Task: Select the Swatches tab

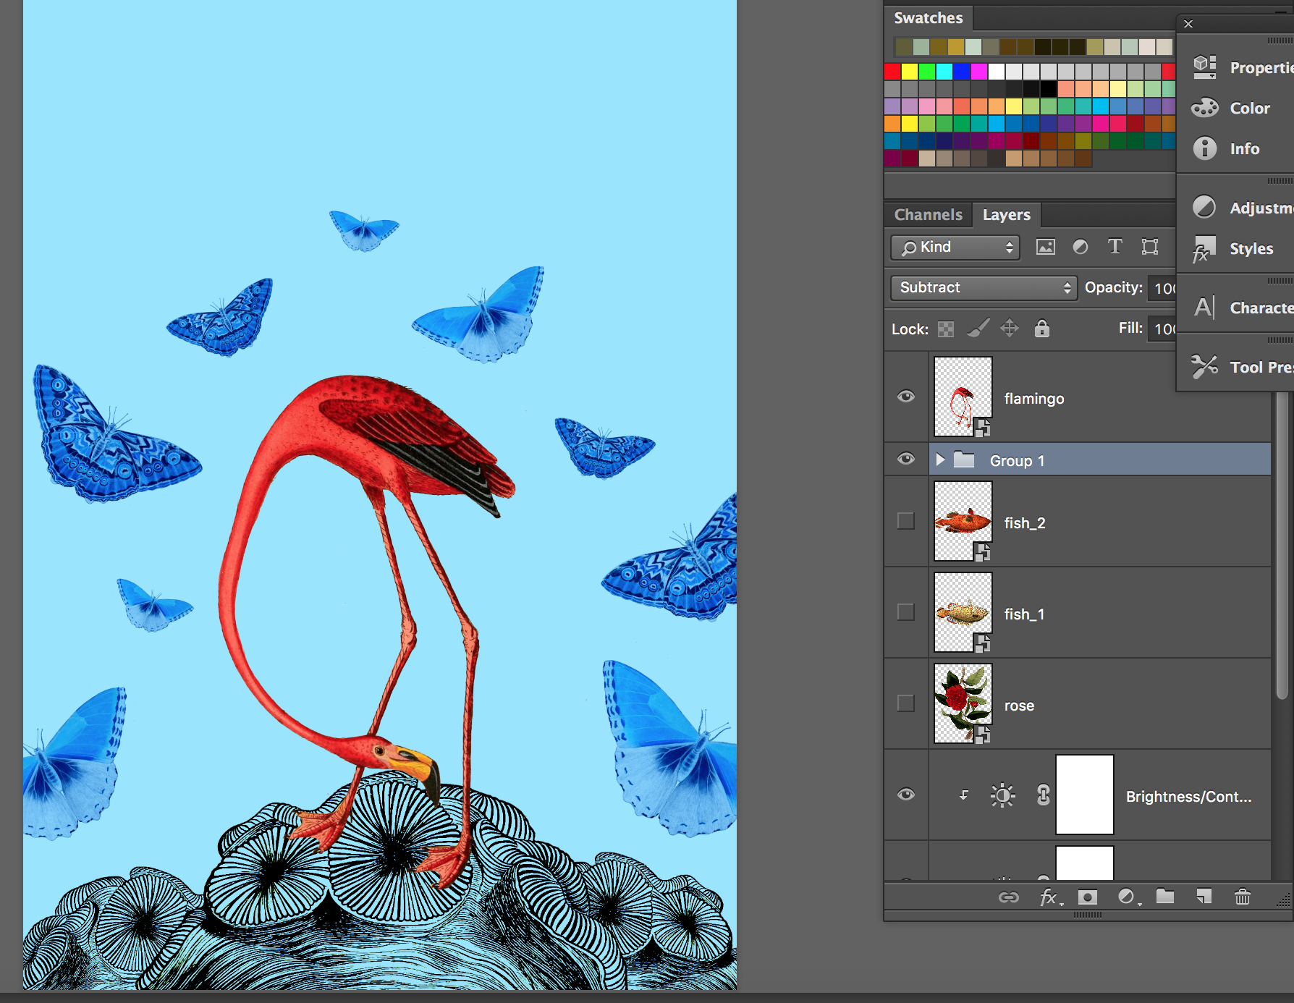Action: 928,18
